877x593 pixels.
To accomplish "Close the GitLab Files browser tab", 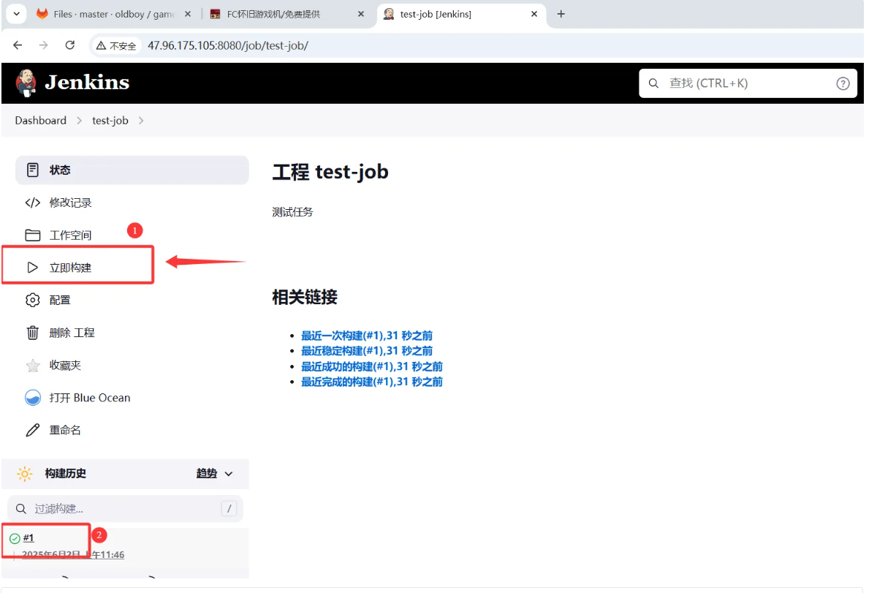I will tap(188, 14).
